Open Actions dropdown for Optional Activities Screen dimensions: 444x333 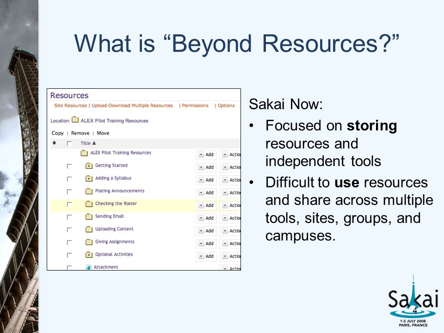pos(230,257)
